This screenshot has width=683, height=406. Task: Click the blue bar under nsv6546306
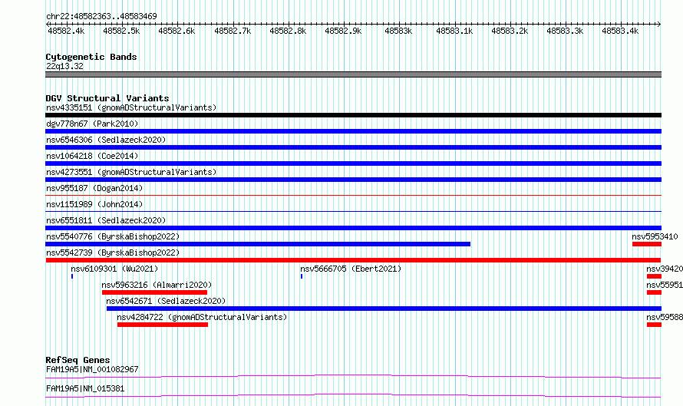point(353,147)
